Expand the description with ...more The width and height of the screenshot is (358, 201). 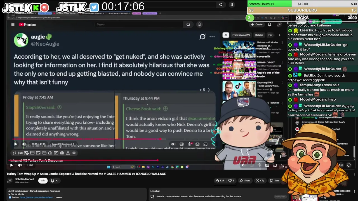58,197
